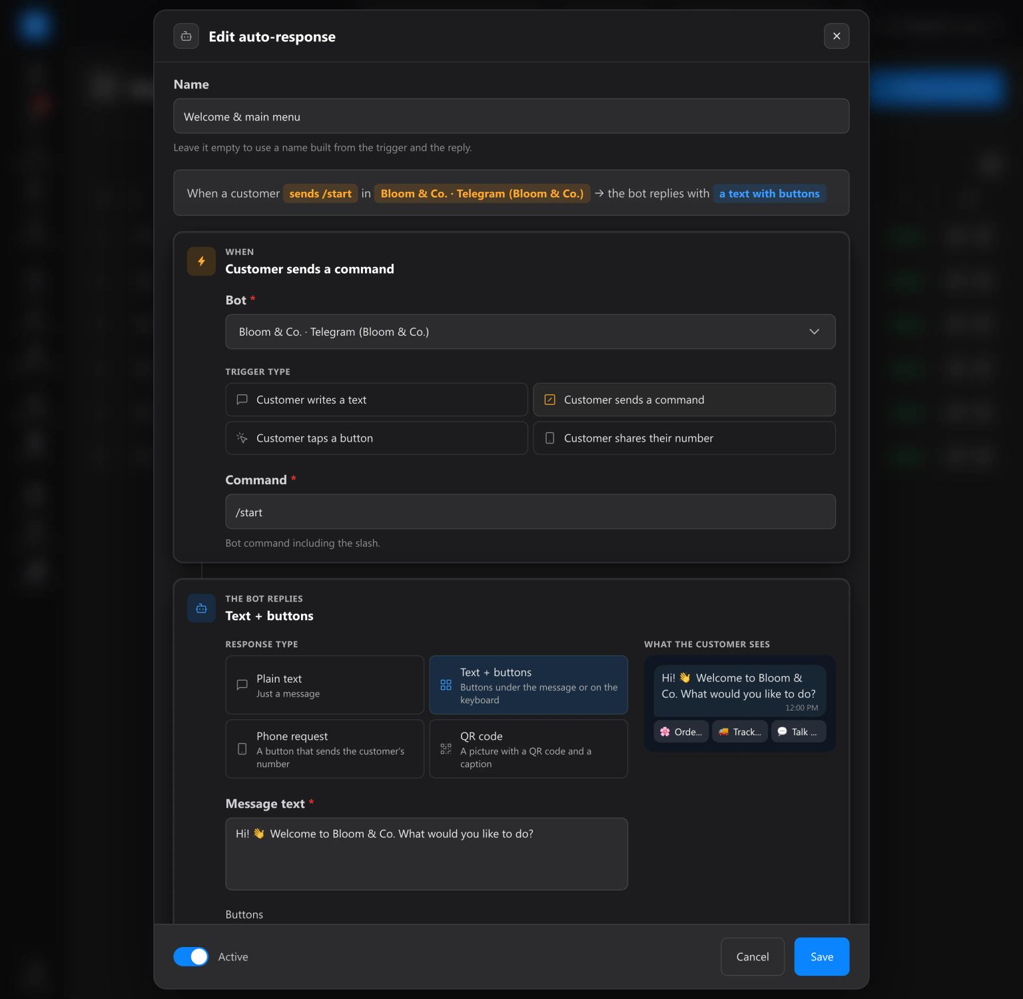Toggle the Active switch off
Screen dimensions: 1023x999
(190, 956)
